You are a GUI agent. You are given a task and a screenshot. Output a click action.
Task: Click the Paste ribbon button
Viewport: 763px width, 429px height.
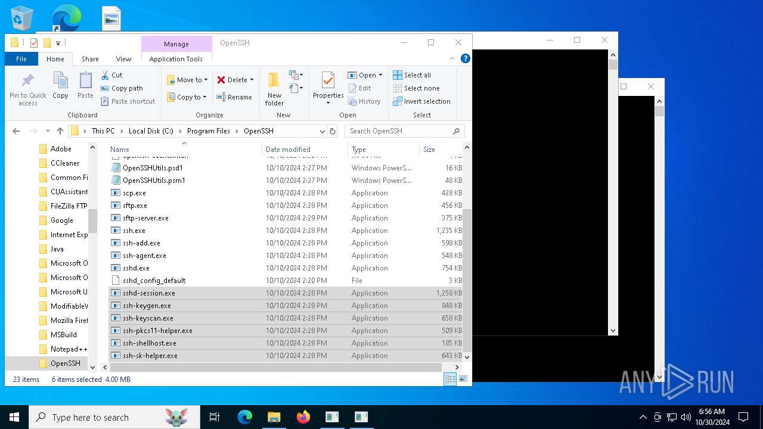[x=85, y=86]
